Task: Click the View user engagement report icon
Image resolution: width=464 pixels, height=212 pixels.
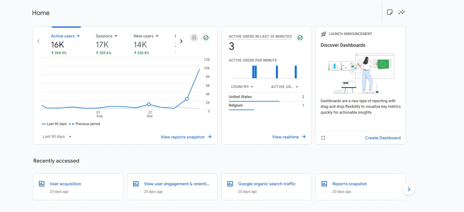Action: coord(136,184)
